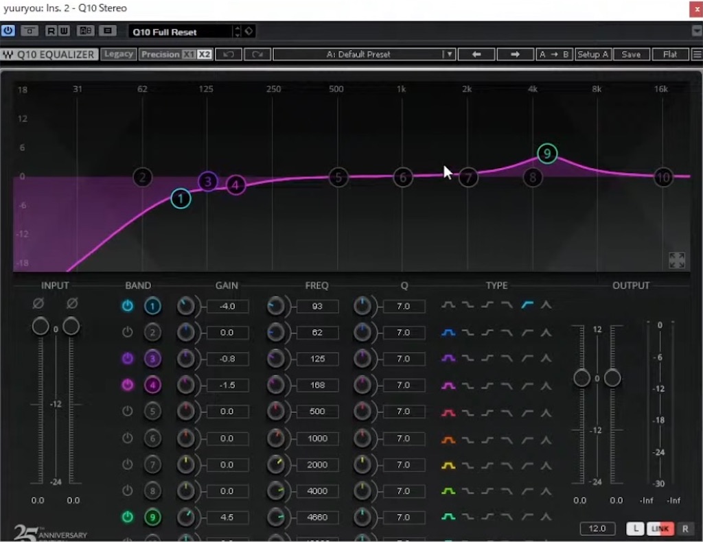Screen dimensions: 703x542
Task: Select band 3 node on the EQ graph
Action: pos(207,181)
